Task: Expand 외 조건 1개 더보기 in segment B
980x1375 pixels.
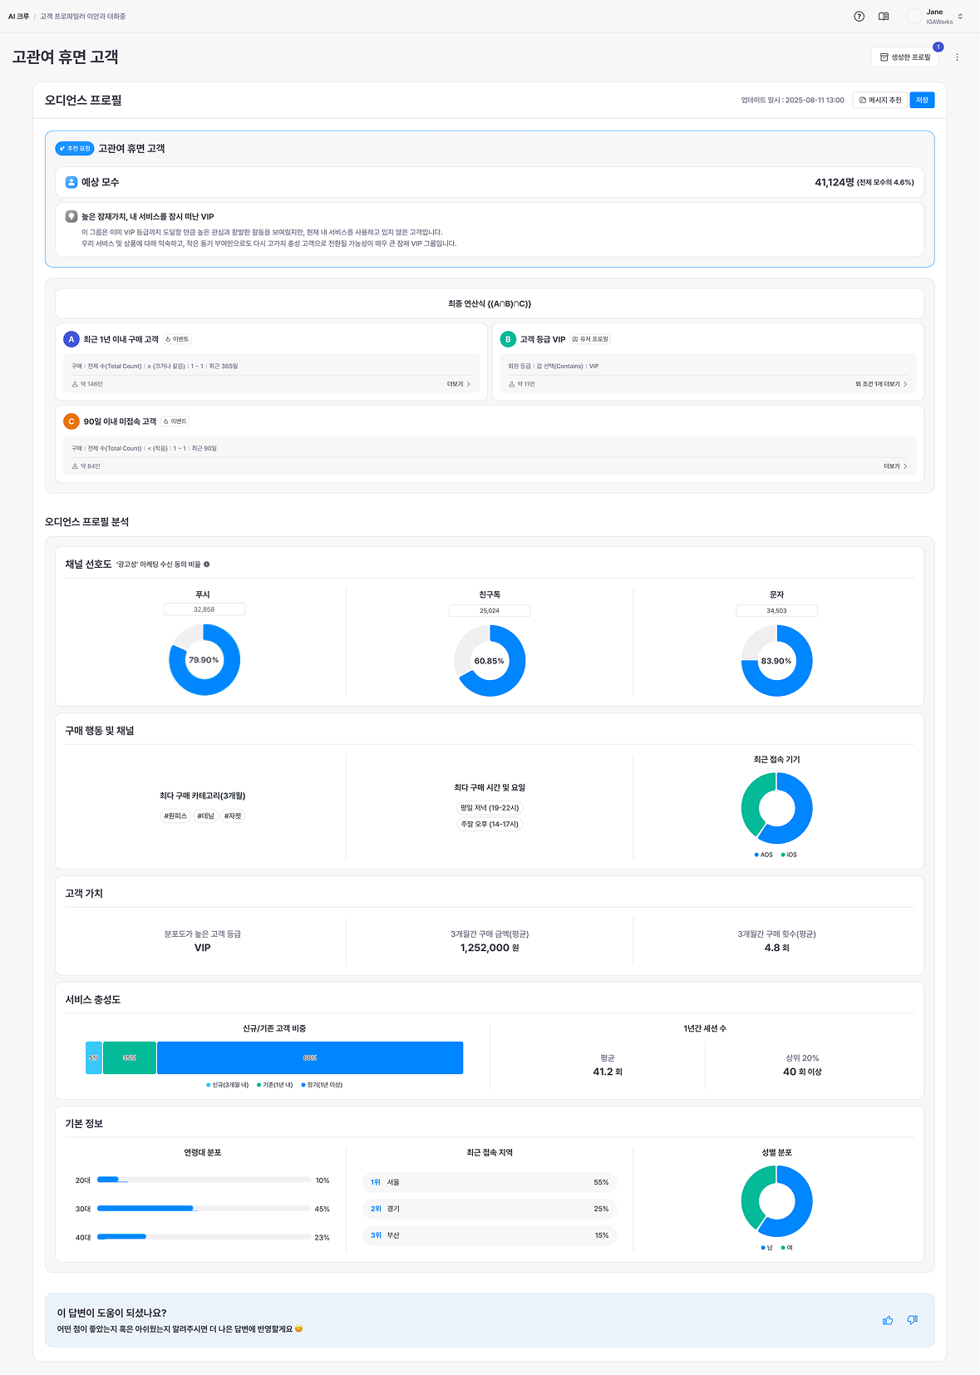Action: point(881,384)
